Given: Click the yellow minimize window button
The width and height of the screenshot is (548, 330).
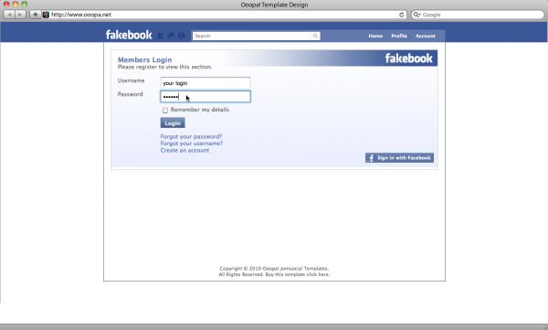Looking at the screenshot, I should click(x=16, y=5).
